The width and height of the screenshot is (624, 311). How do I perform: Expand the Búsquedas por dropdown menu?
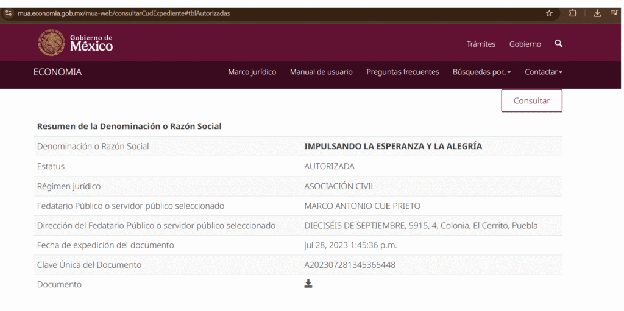tap(481, 72)
